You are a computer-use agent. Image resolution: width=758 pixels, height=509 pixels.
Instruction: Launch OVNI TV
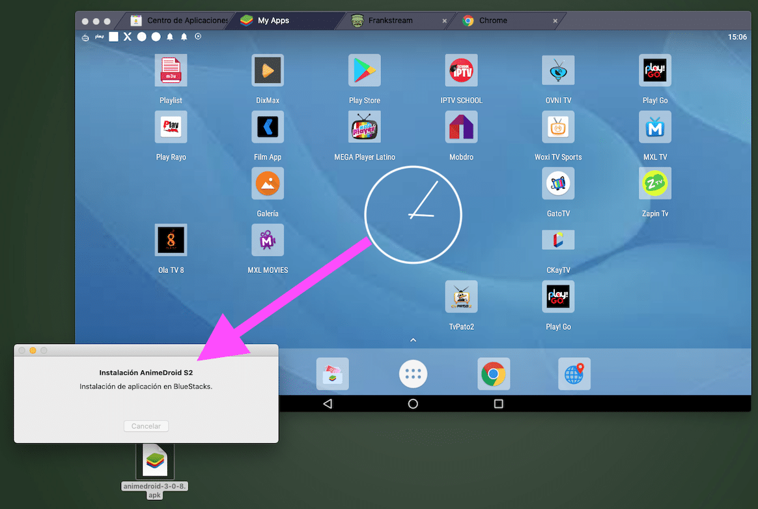point(558,70)
